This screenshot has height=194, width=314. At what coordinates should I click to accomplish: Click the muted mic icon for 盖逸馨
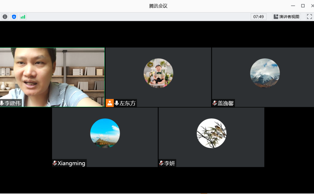click(x=215, y=103)
